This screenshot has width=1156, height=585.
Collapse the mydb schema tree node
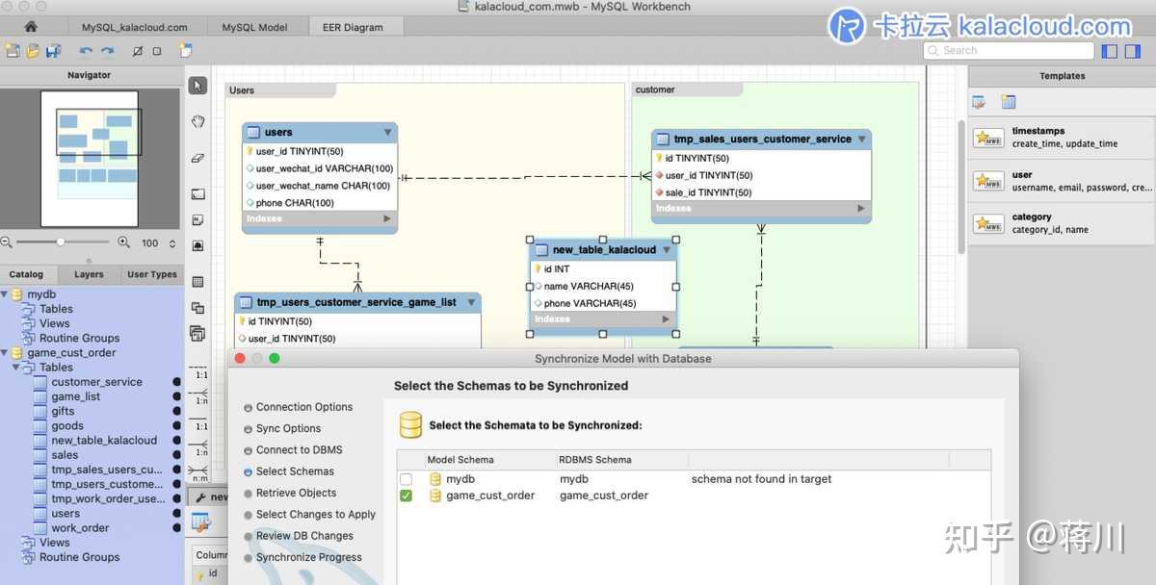pos(4,294)
